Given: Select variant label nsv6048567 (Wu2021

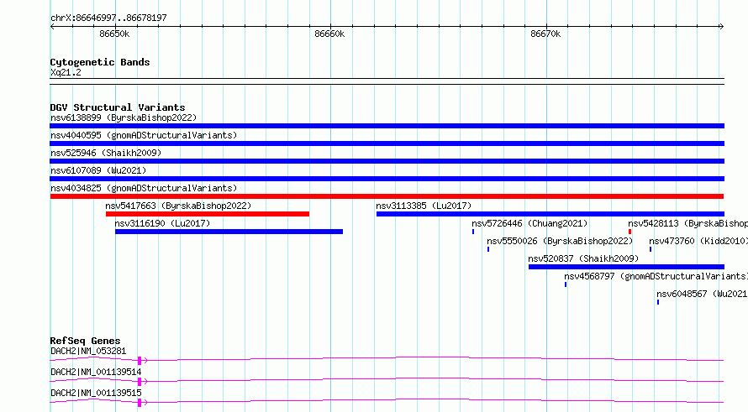Looking at the screenshot, I should (703, 294).
